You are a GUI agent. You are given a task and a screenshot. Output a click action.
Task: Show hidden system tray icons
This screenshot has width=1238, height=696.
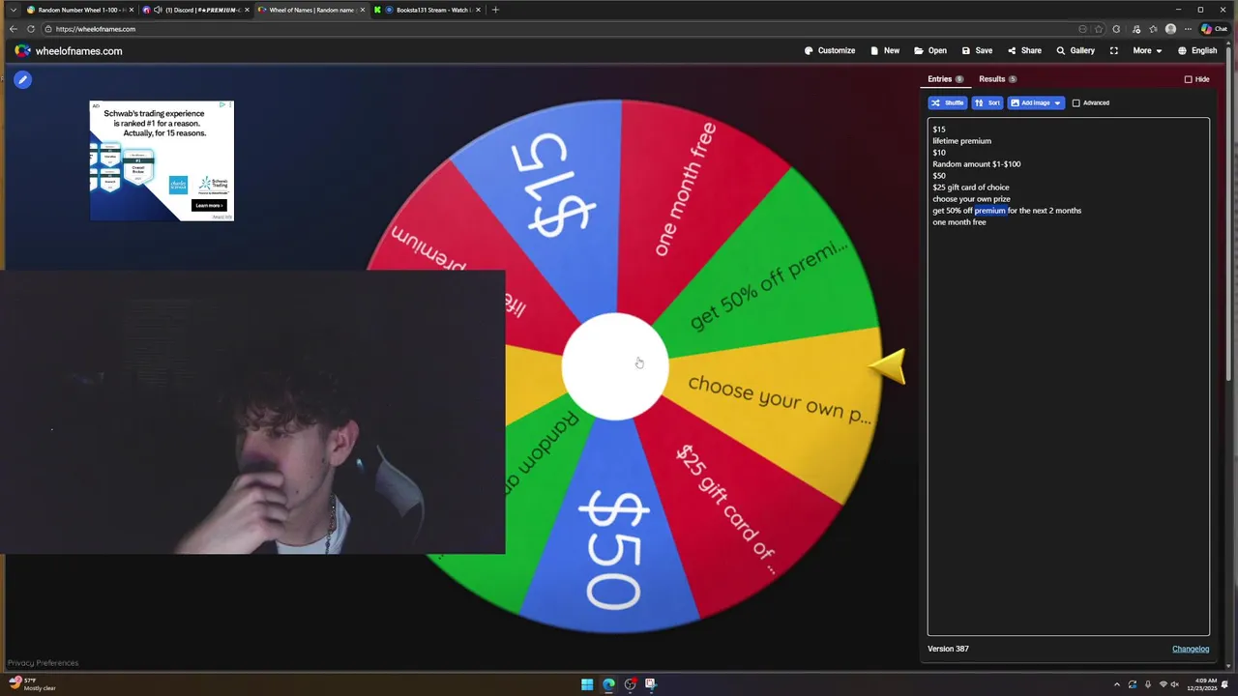[x=1116, y=684]
